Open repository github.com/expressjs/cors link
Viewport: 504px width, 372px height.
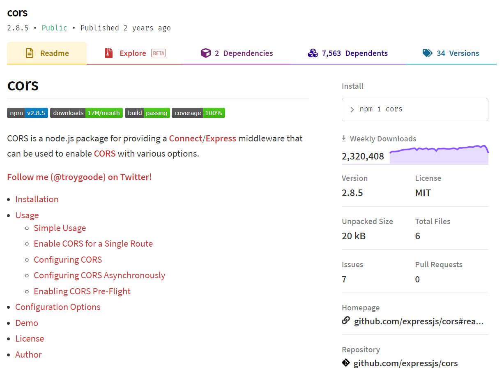(405, 363)
